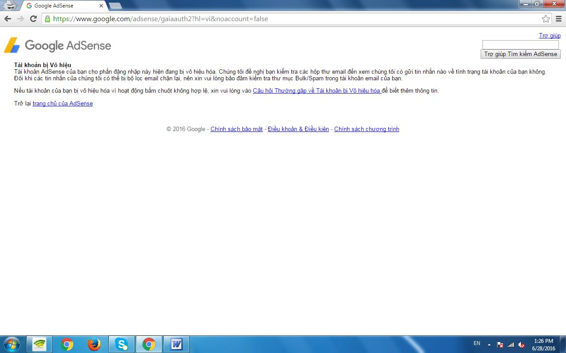
Task: Bookmark this page with the star icon
Action: [546, 19]
